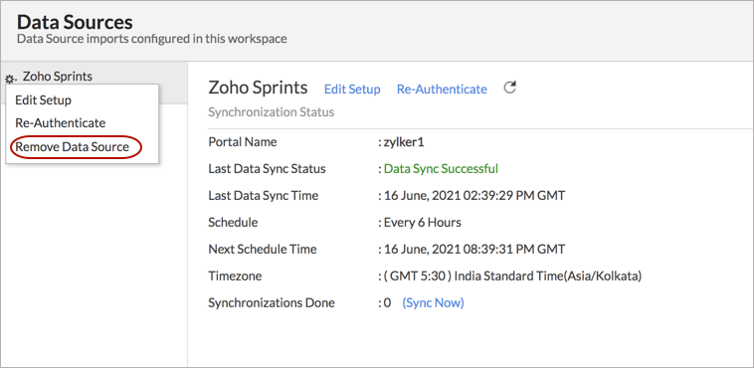Click the gear icon beside Zoho Sprints in sidebar

click(x=10, y=79)
